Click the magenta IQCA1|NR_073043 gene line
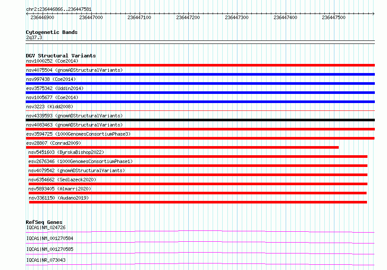The image size is (387, 270). (x=200, y=264)
